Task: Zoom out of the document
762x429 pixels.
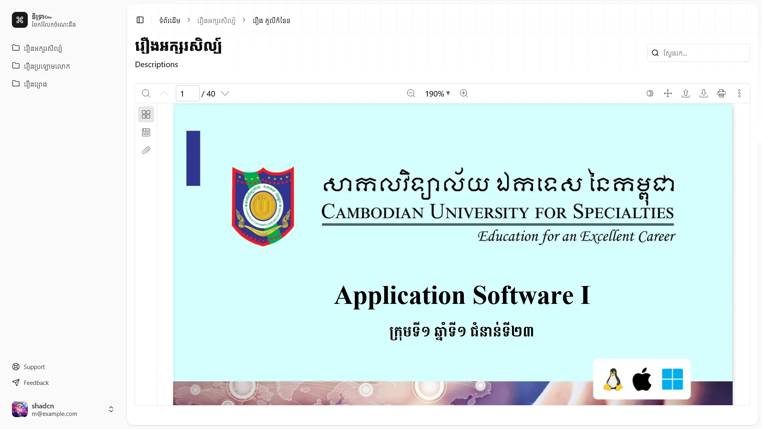Action: point(411,93)
